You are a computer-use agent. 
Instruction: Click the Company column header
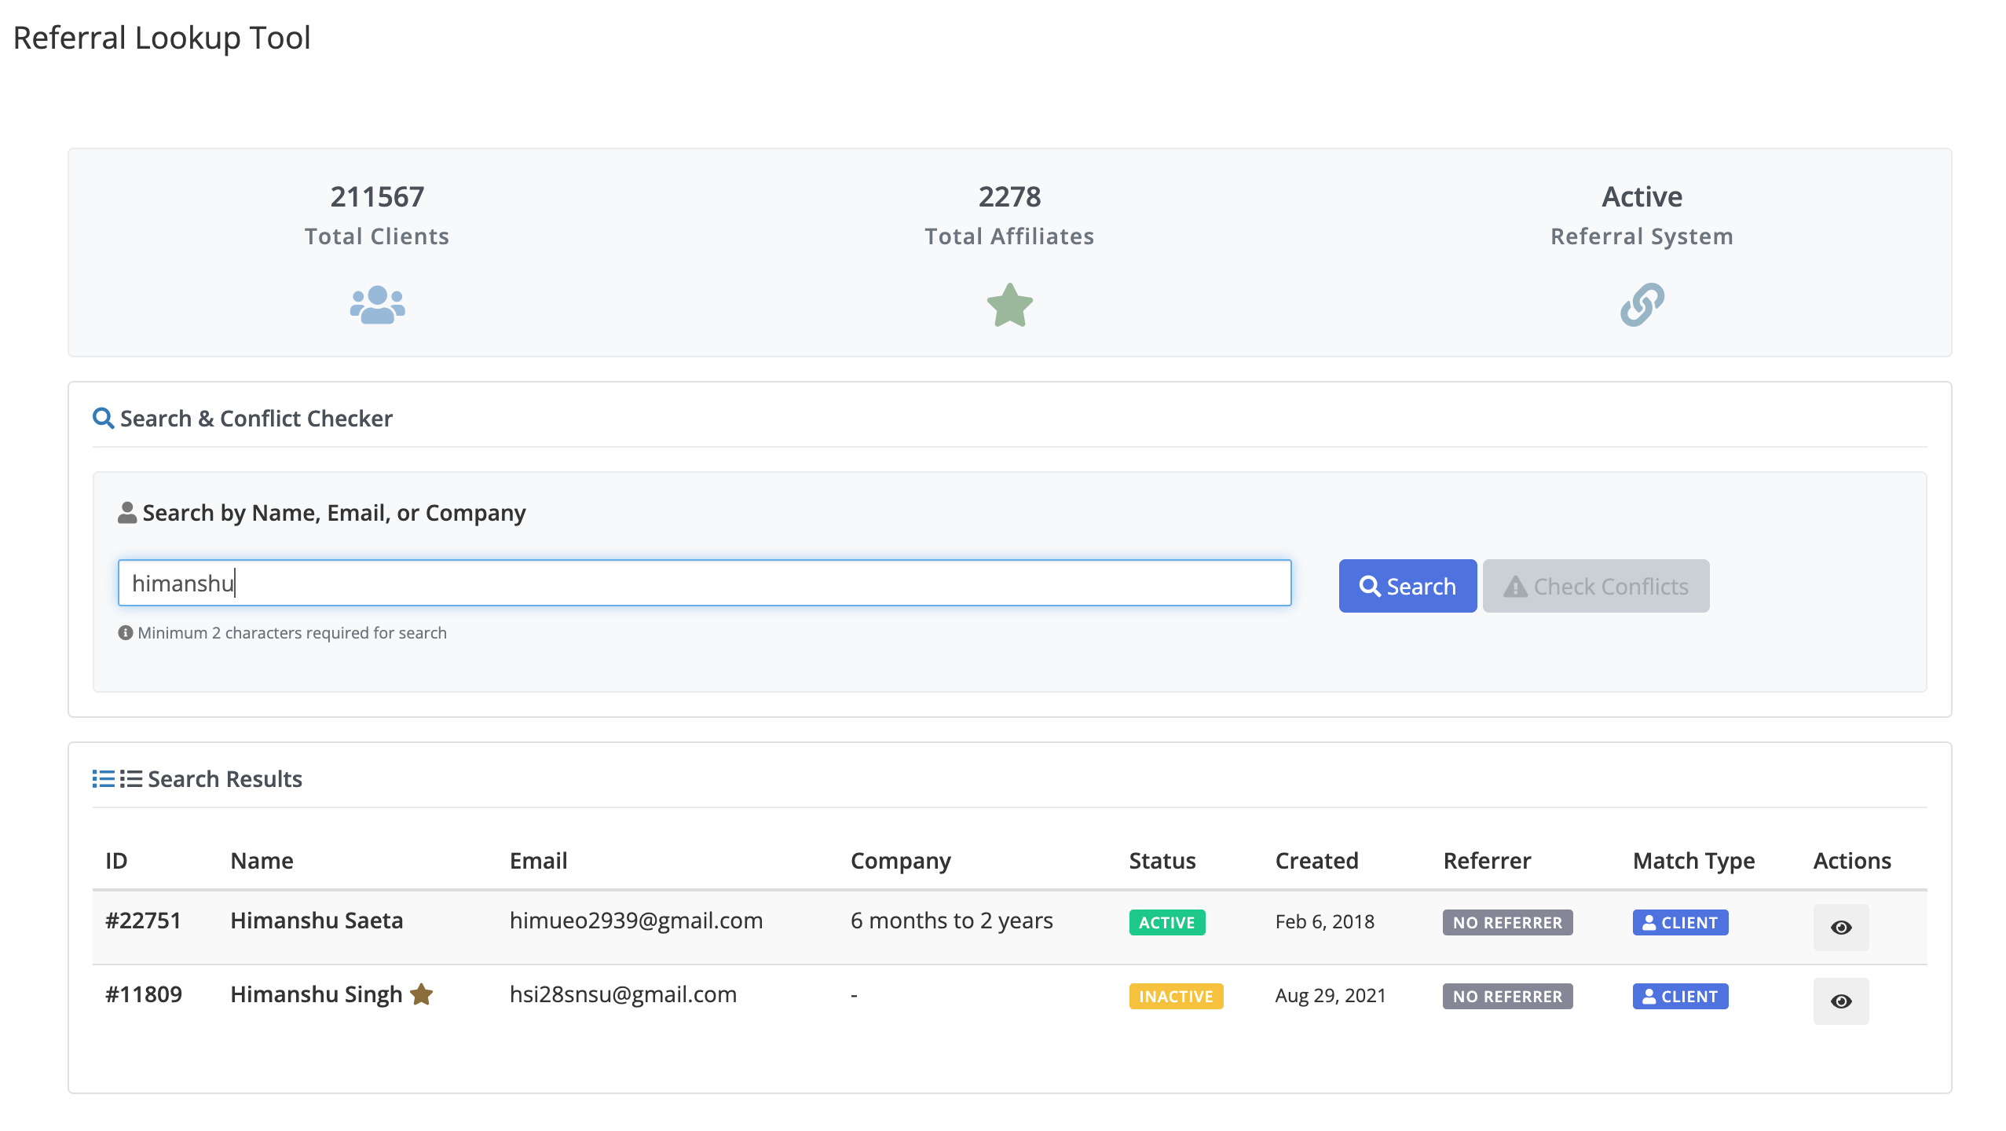900,862
